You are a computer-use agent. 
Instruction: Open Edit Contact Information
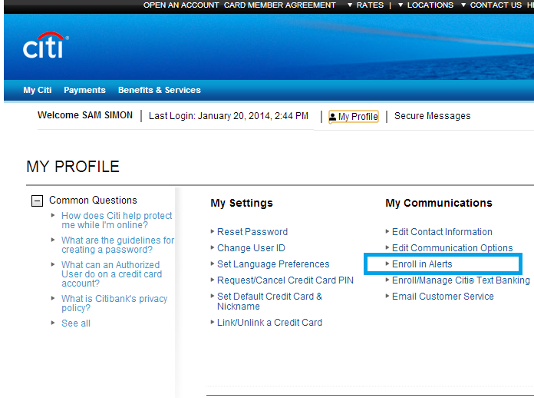[x=442, y=232]
